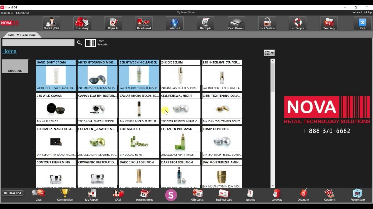Open the Business Card icon
Screen dimensions: 373x209
click(x=224, y=195)
